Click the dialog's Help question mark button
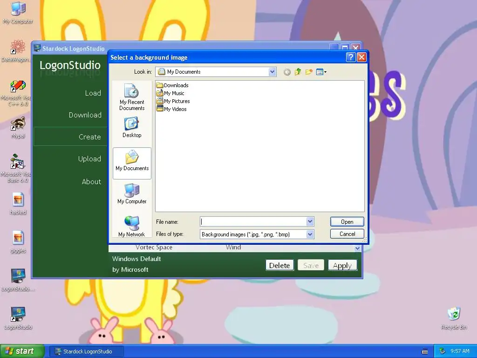The image size is (477, 358). pos(351,57)
